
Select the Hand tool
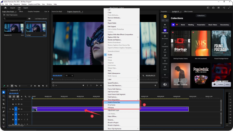[x=4, y=119]
